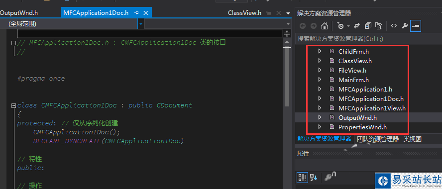
Task: Toggle the Preview Selected Items button
Action: [416, 26]
